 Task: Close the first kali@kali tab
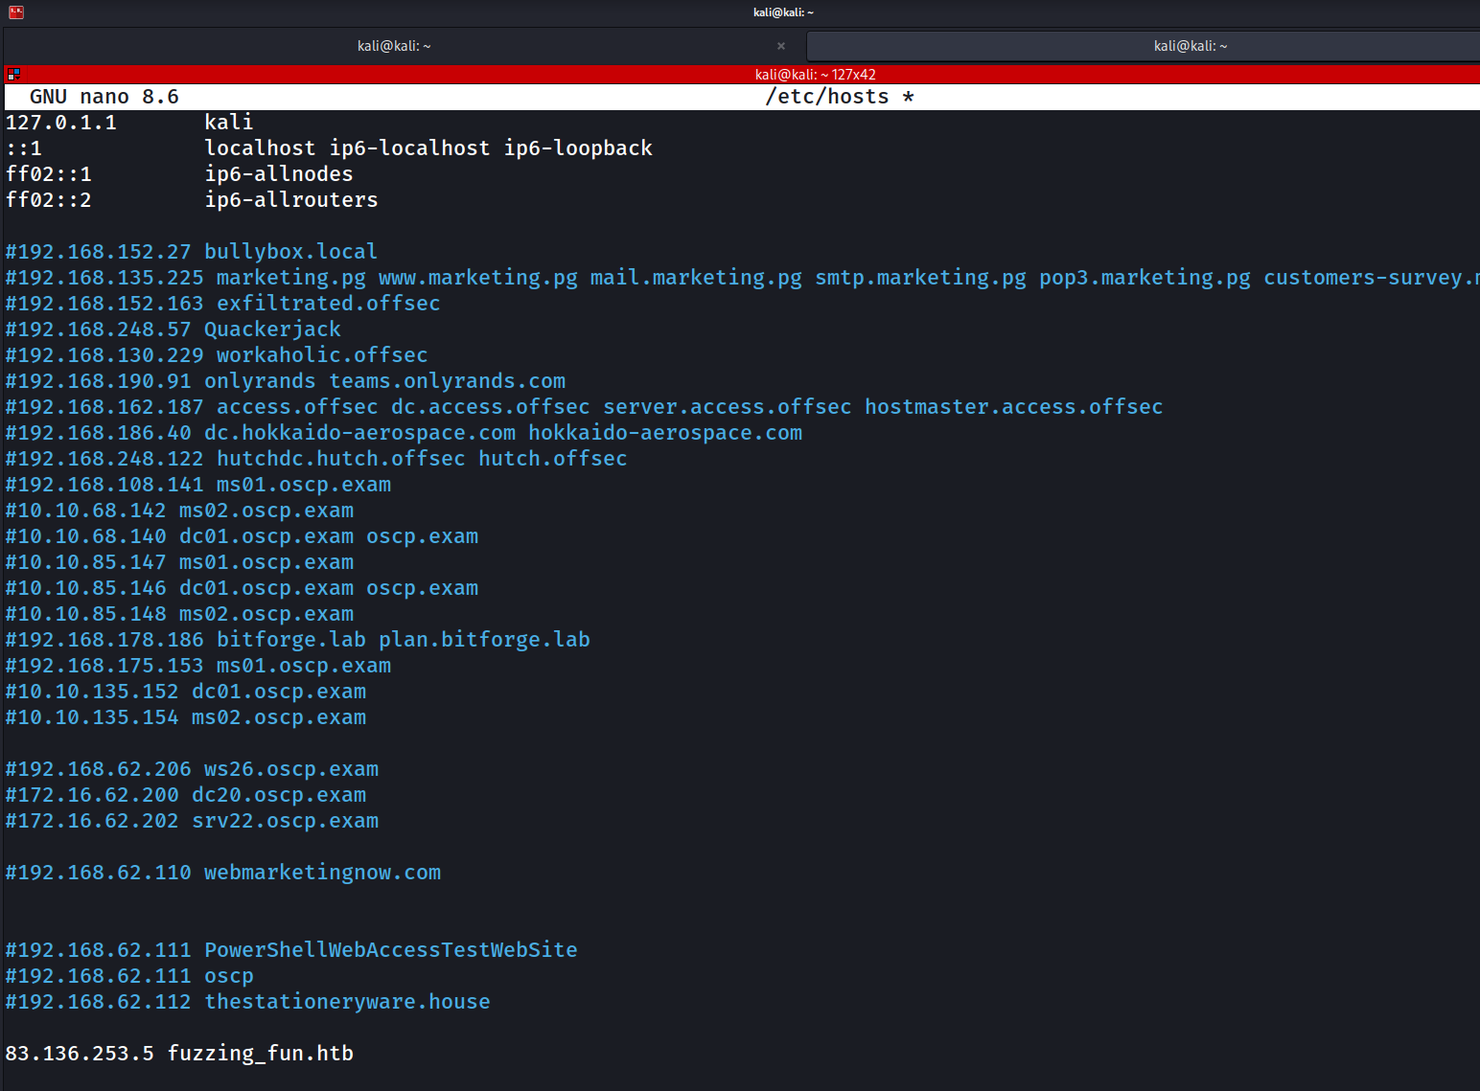780,46
